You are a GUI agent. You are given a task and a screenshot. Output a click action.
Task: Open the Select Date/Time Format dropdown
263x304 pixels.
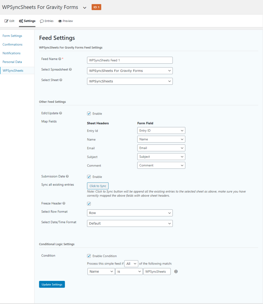[130, 223]
